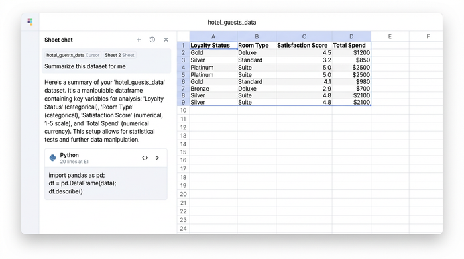
Task: Select column A header
Action: click(213, 36)
